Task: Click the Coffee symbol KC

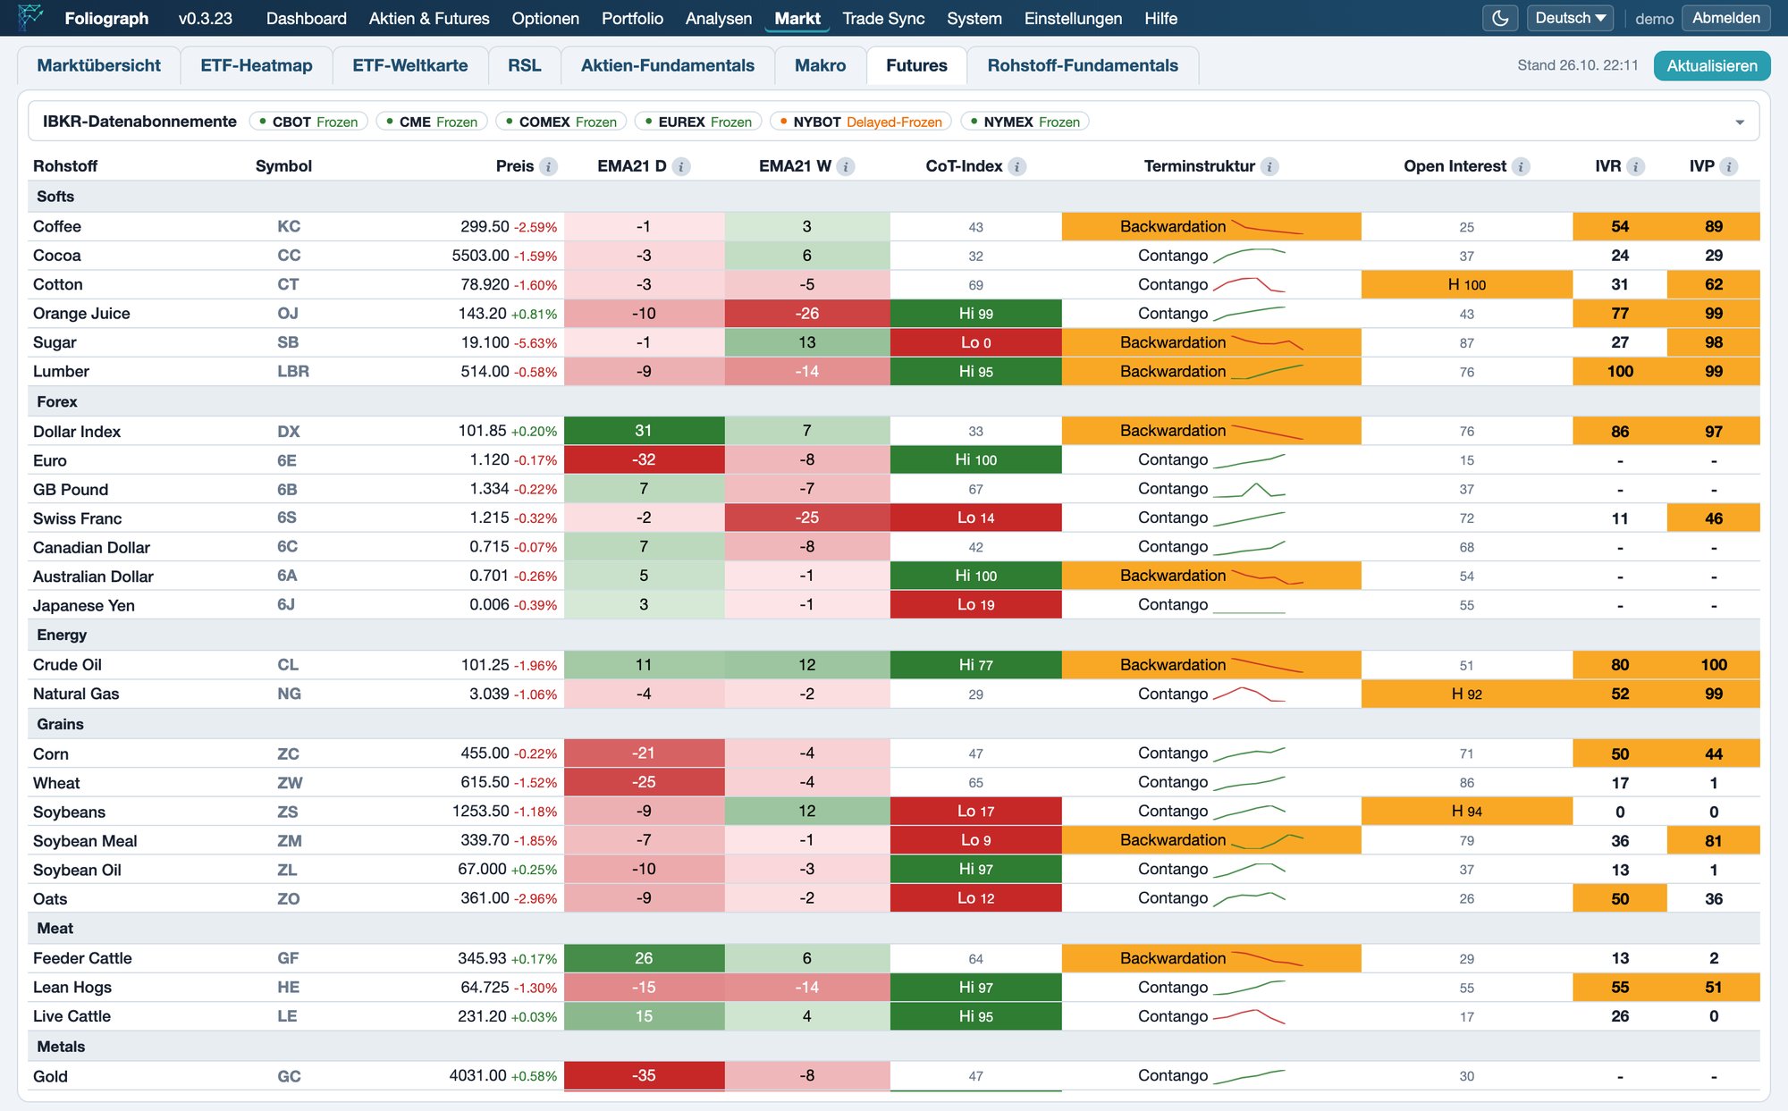Action: pos(289,226)
